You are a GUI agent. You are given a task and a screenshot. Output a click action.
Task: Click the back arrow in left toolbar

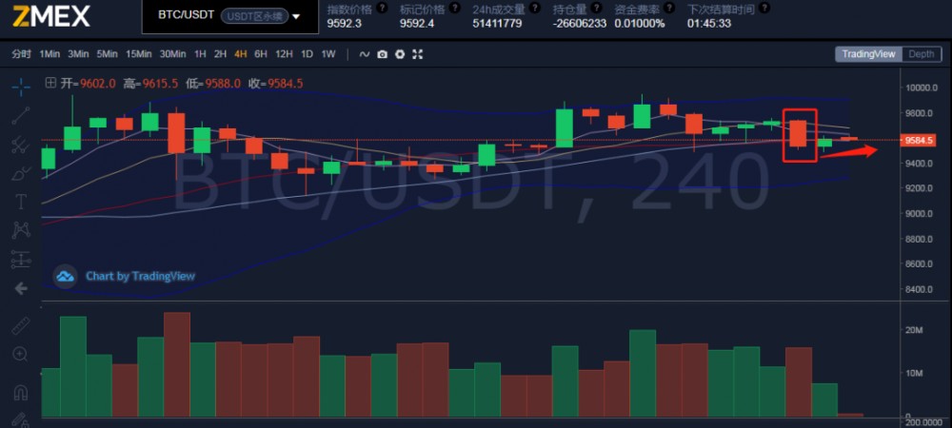coord(21,288)
